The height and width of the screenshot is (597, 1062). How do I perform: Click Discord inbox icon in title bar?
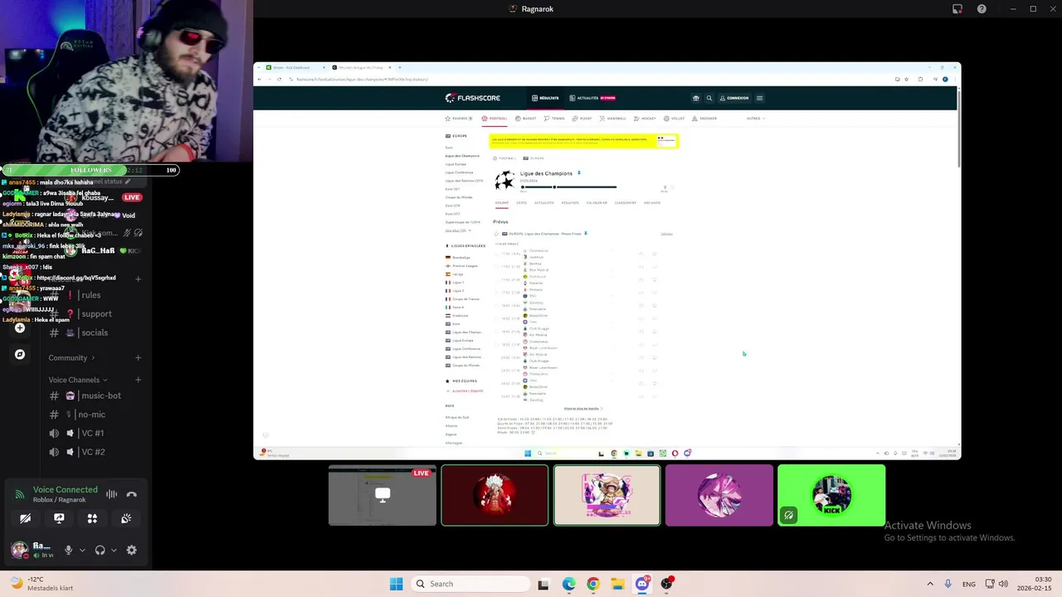(957, 9)
